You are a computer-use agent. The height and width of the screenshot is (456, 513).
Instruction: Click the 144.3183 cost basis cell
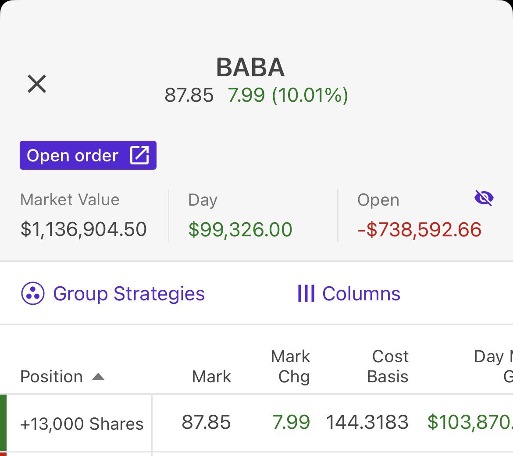click(x=367, y=422)
